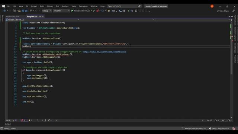Open the Git menu
The image size is (238, 134).
[27, 6]
